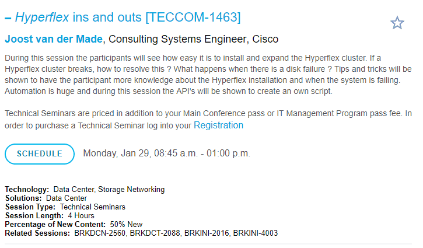Click the Consulting Systems Engineer, Cisco text

coord(194,39)
